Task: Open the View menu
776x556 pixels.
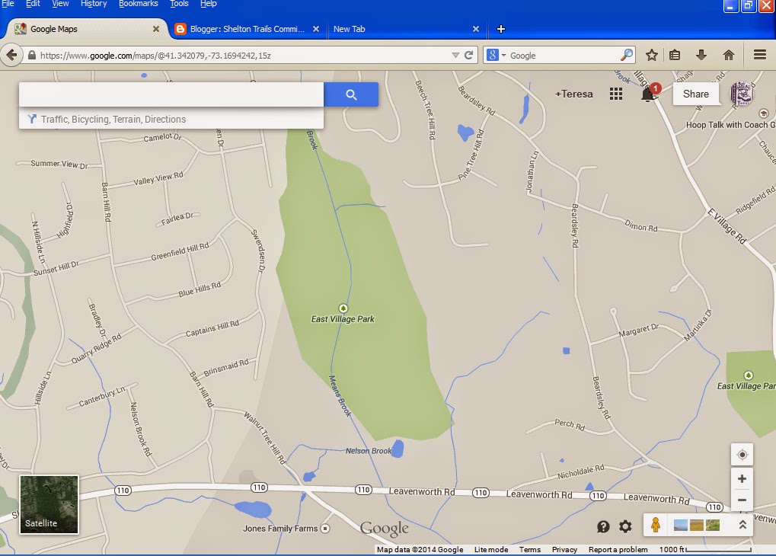Action: (60, 4)
